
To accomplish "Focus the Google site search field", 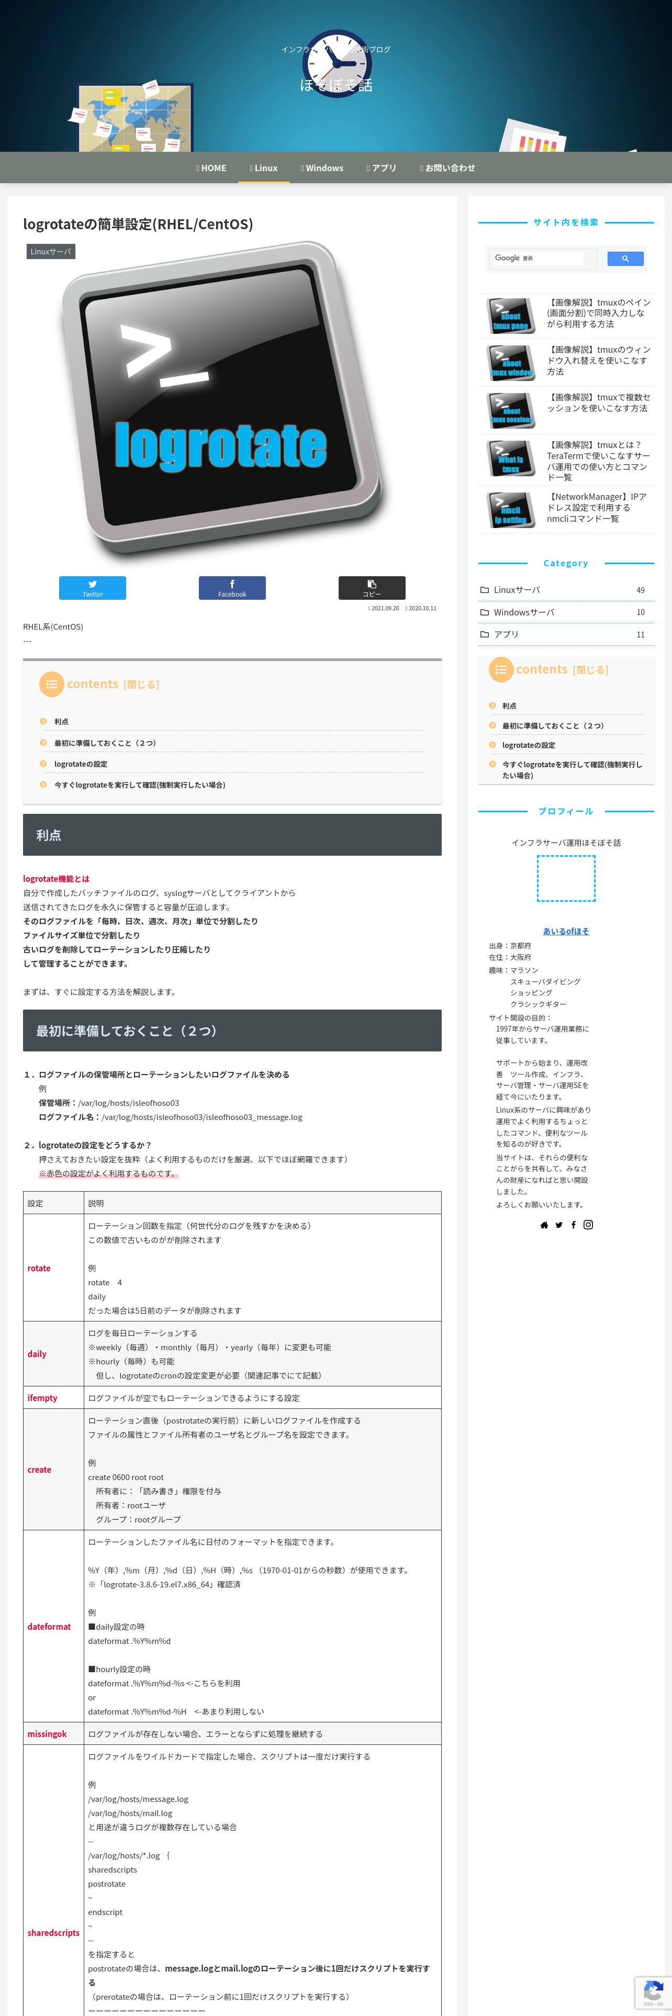I will click(x=543, y=258).
